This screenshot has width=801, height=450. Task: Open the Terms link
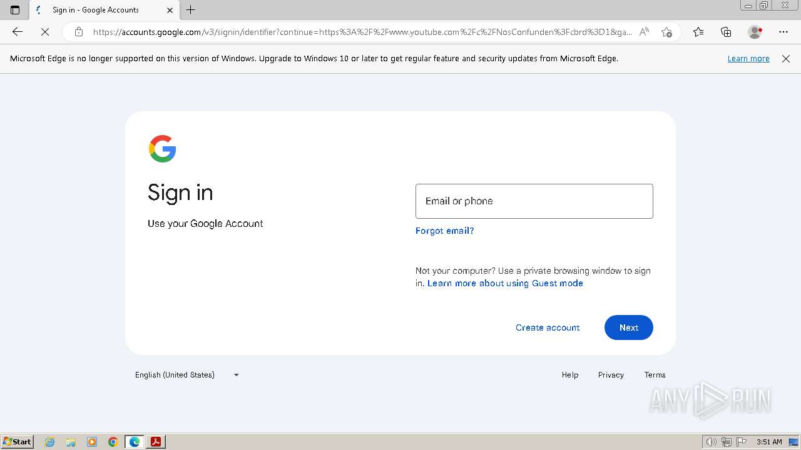(655, 375)
